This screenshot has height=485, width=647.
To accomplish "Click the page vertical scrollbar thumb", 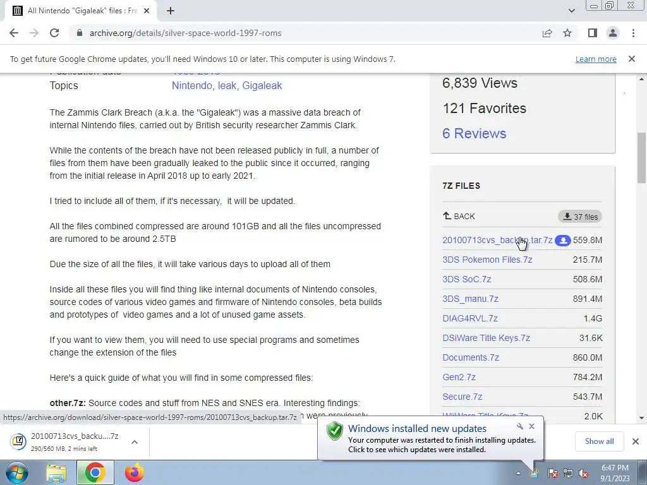I will 641,158.
